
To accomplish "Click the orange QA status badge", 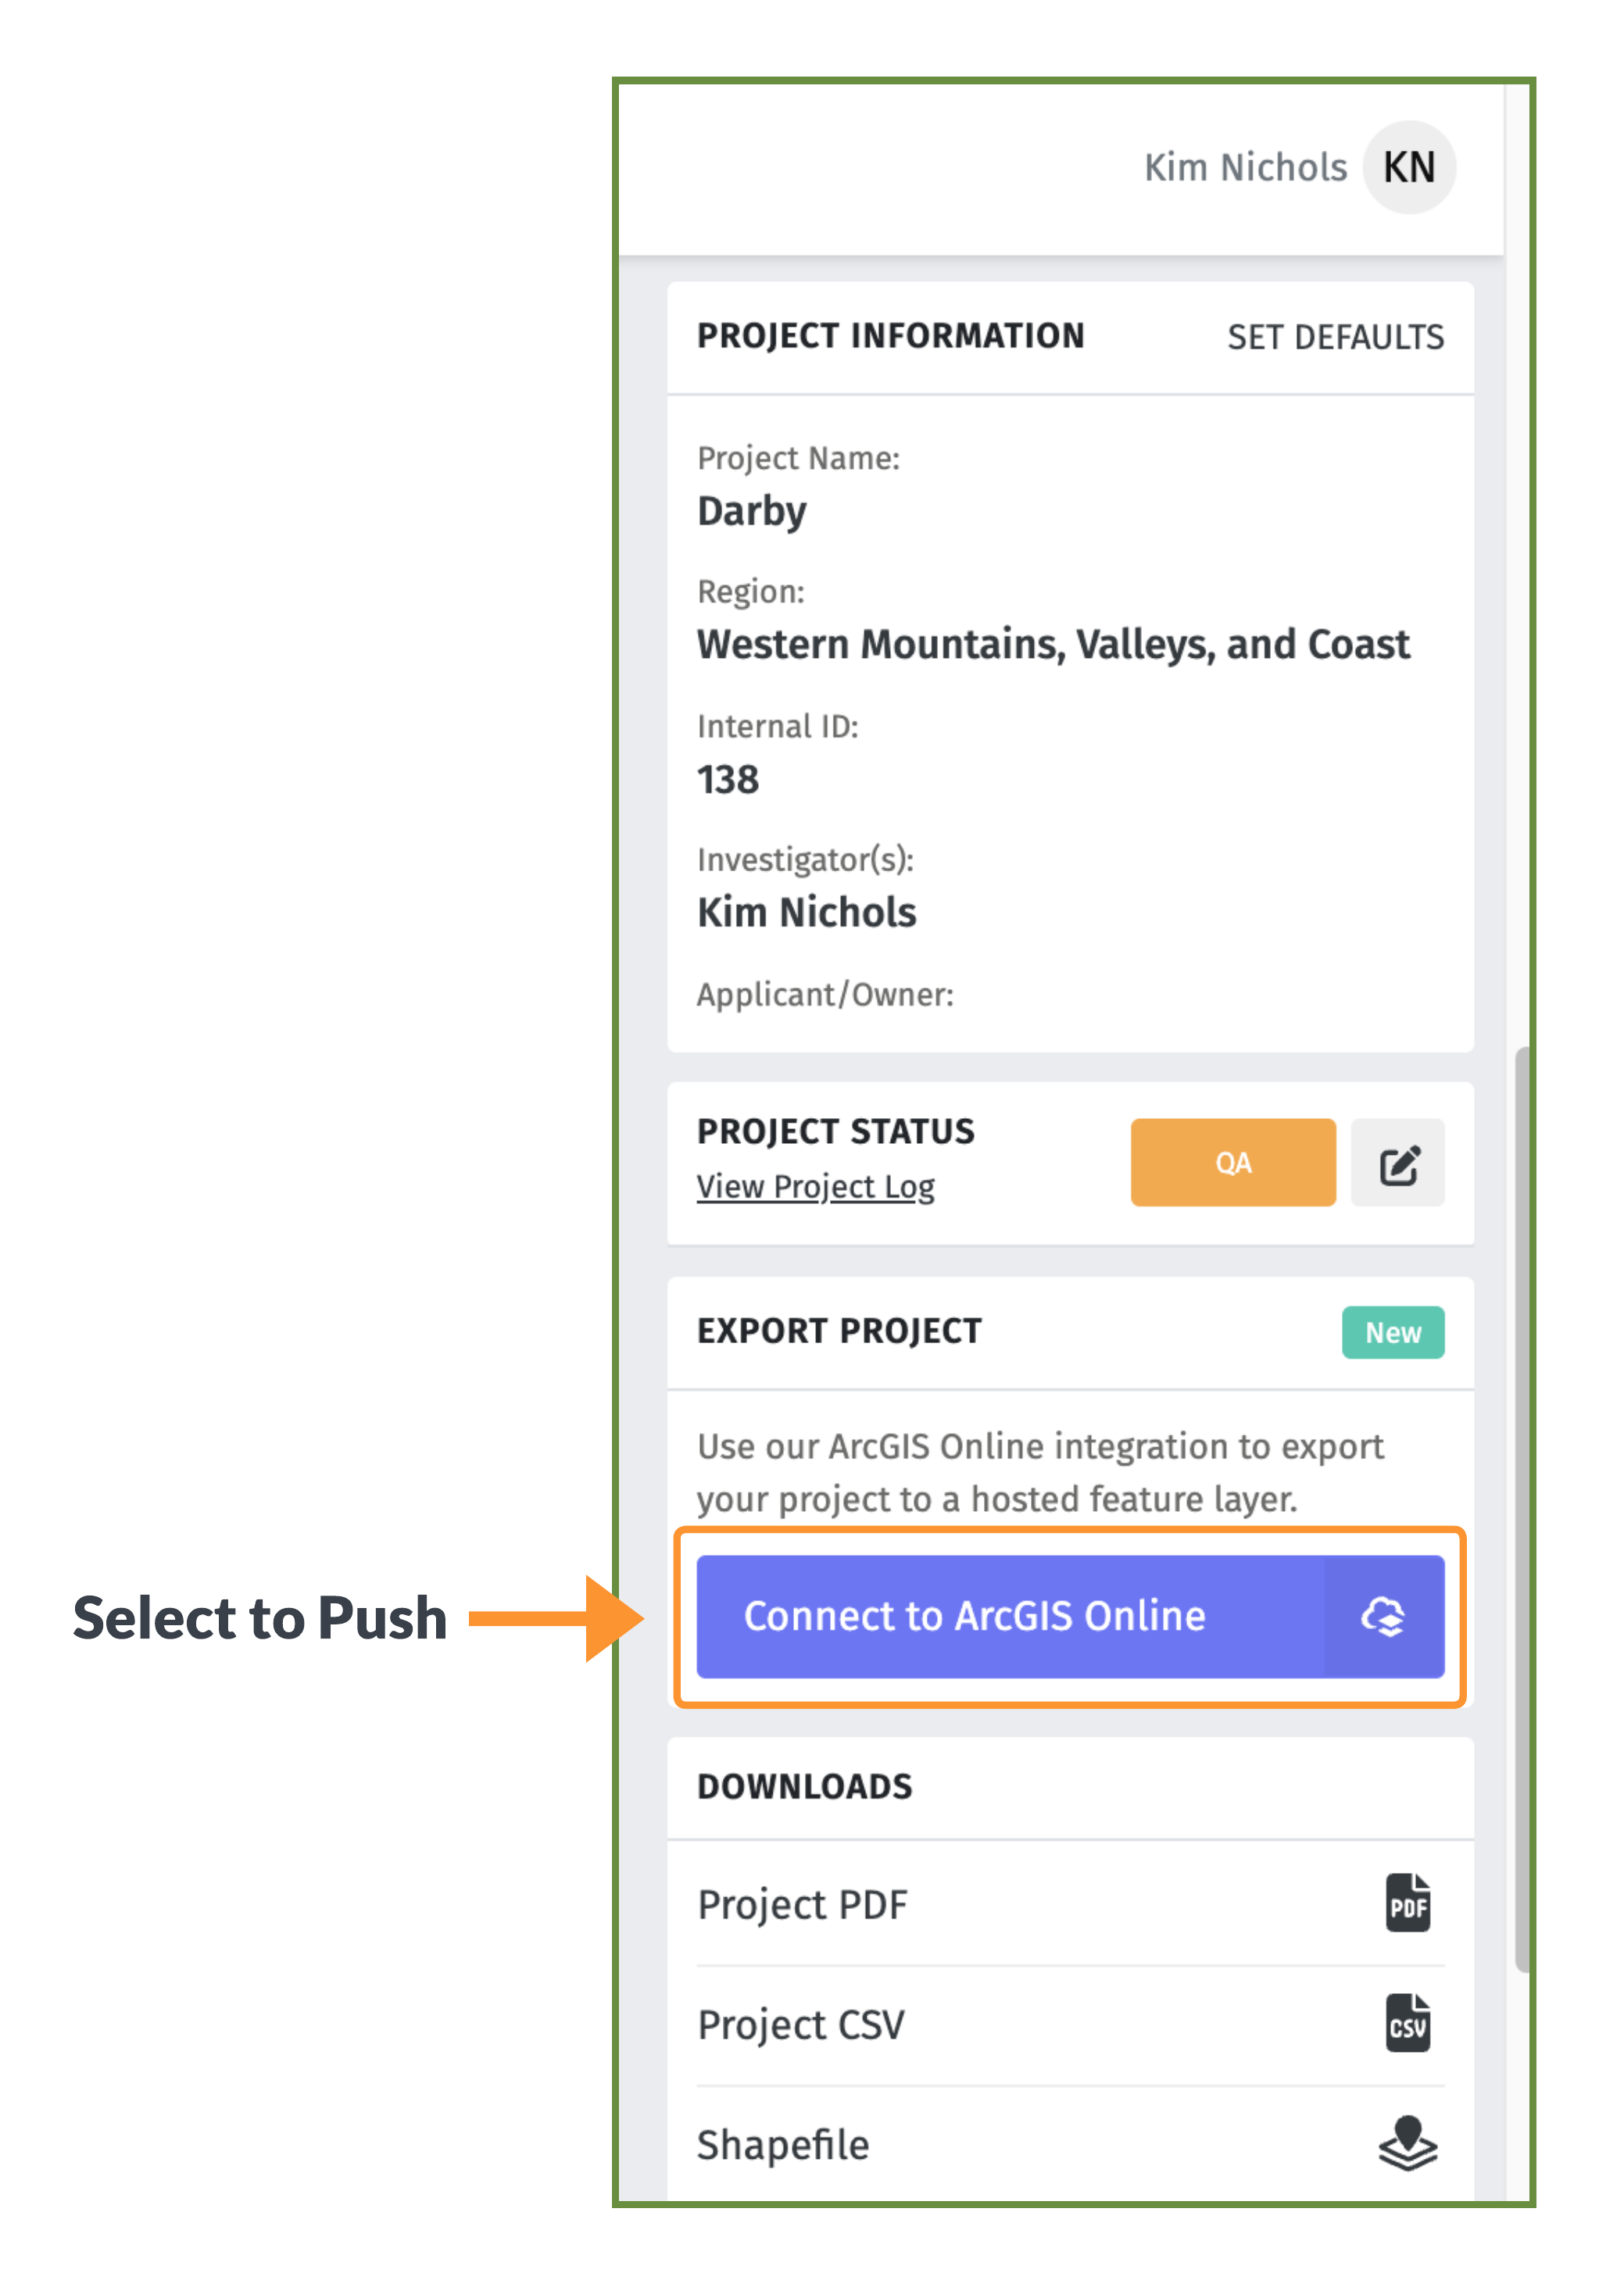I will click(x=1233, y=1163).
